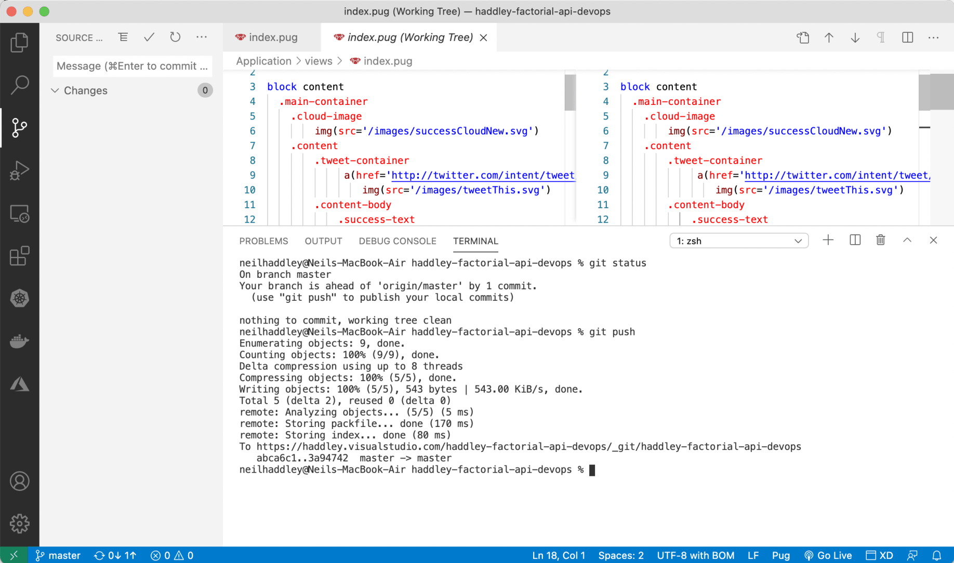The height and width of the screenshot is (563, 954).
Task: Open the twitter link in left diff pane
Action: coord(483,176)
